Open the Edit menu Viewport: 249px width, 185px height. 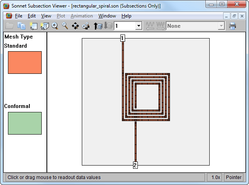[32, 16]
